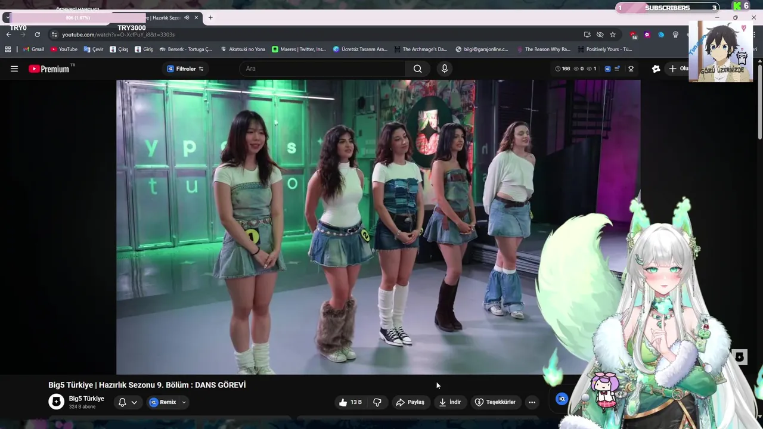
Task: Open the Akatsuki no Yona bookmark
Action: 243,49
